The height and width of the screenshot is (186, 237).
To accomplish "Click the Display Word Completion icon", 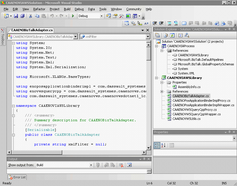I will [146, 23].
